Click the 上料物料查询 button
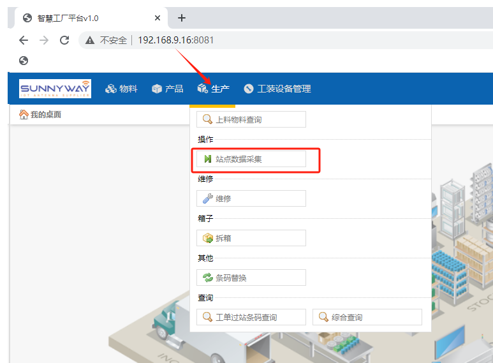 251,119
